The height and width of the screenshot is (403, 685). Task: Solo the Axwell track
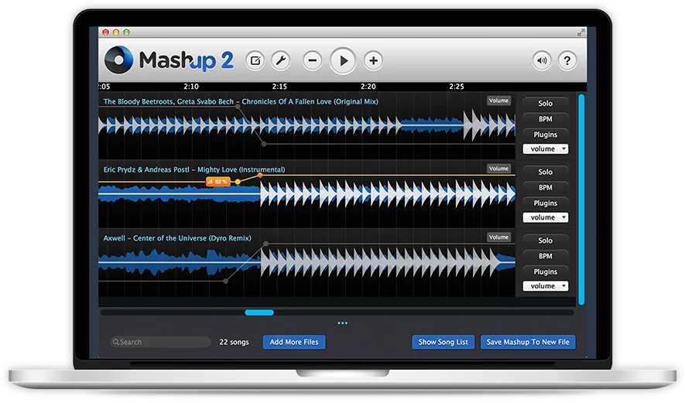[545, 241]
